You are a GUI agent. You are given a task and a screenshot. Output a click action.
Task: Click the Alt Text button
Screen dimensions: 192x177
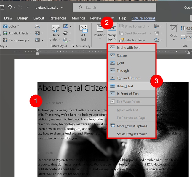83,33
